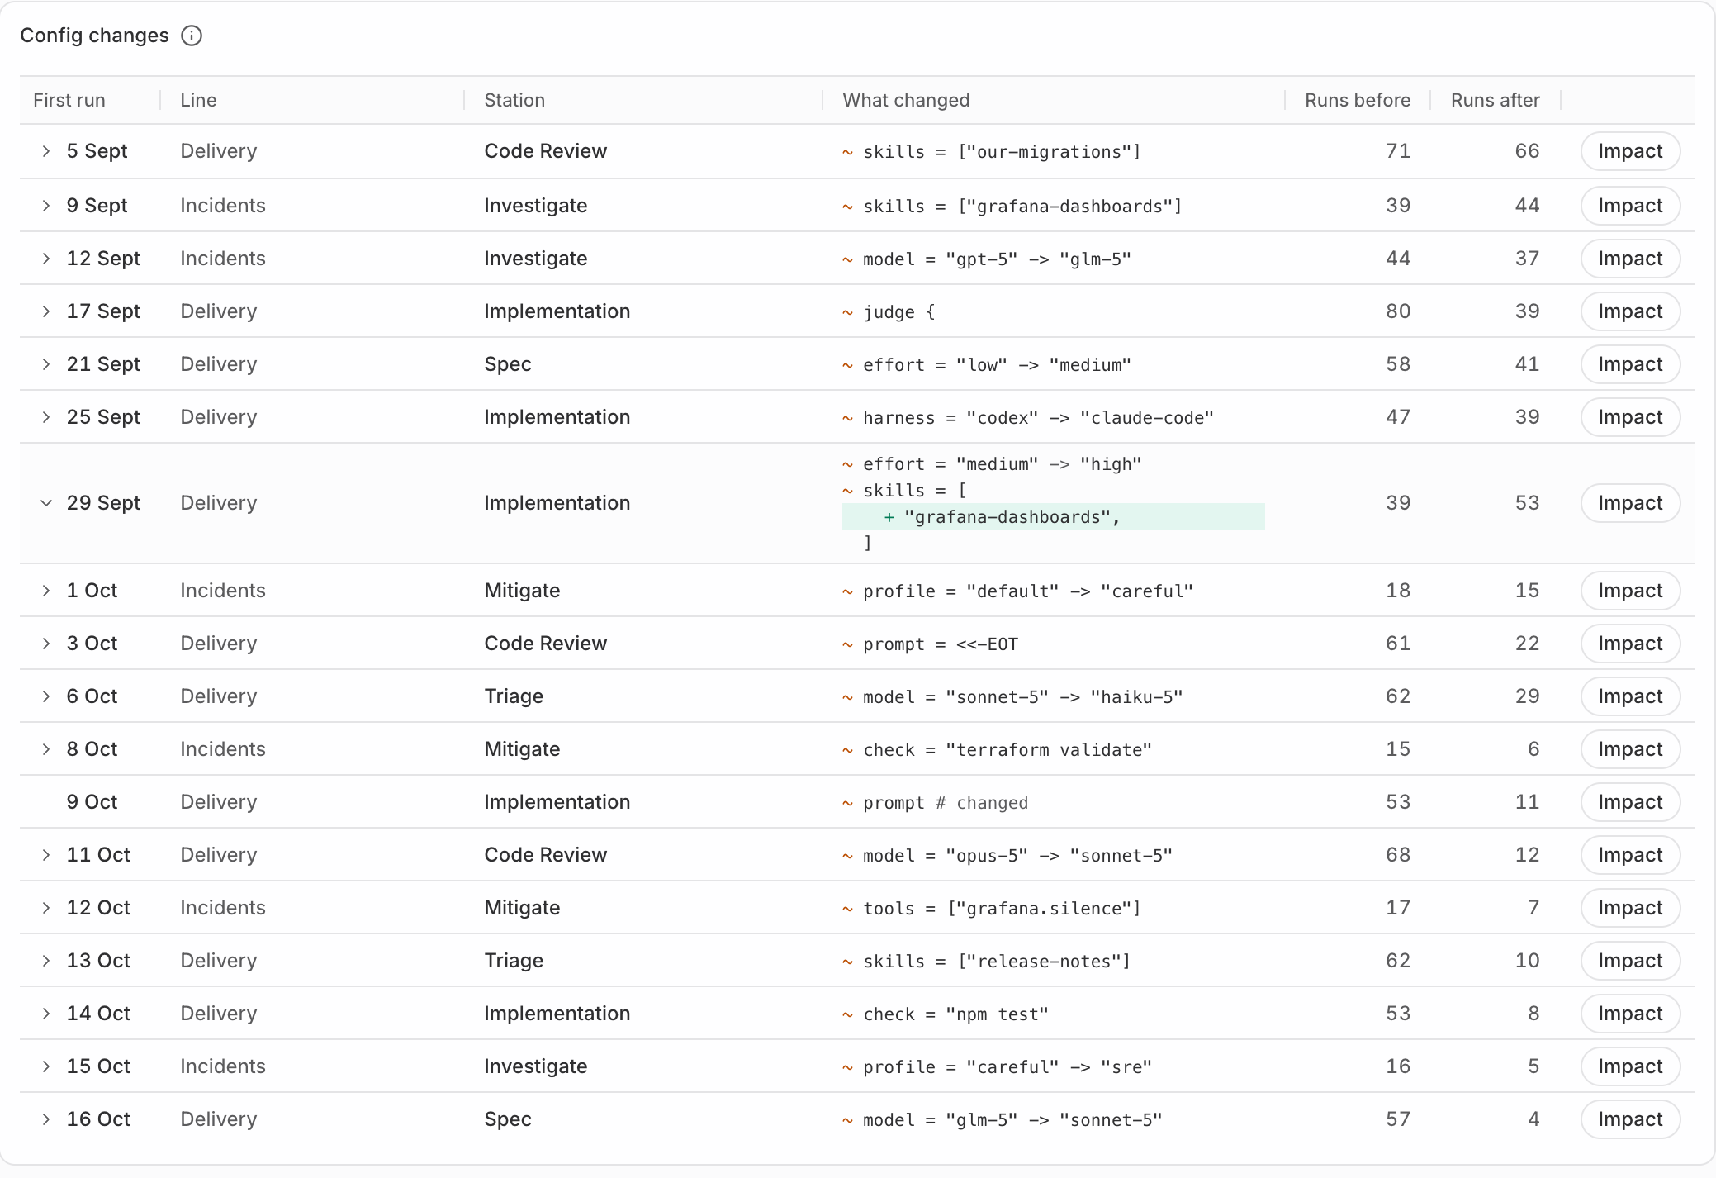Open Impact for 12 Sept model change
Image resolution: width=1716 pixels, height=1178 pixels.
1630,259
